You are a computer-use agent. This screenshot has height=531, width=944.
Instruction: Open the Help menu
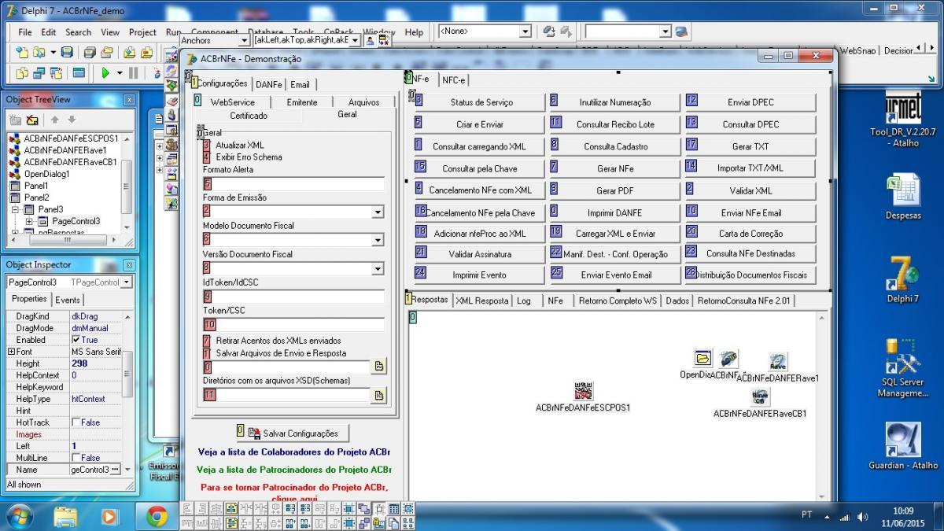[x=414, y=32]
